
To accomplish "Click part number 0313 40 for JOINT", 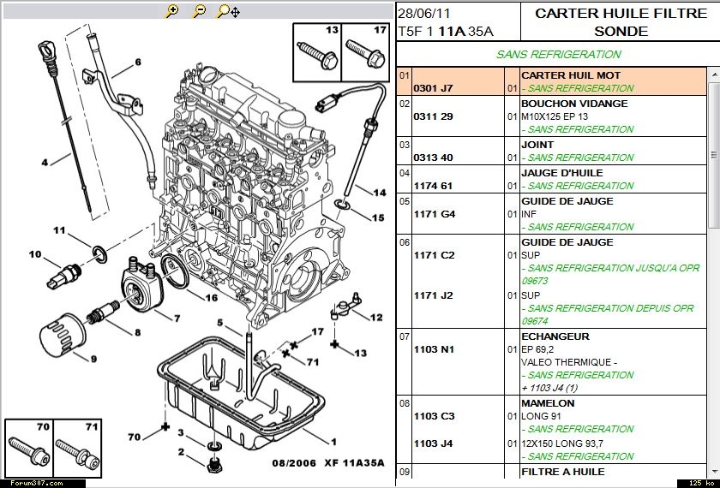I will pos(433,158).
